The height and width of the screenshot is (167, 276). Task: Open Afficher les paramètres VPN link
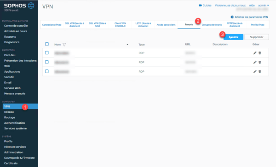coord(251,17)
